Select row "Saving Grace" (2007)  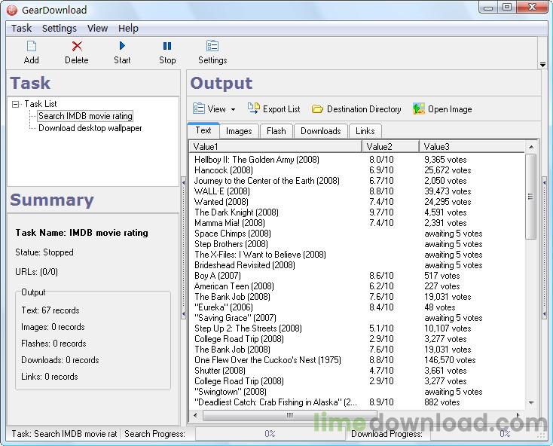pos(356,318)
